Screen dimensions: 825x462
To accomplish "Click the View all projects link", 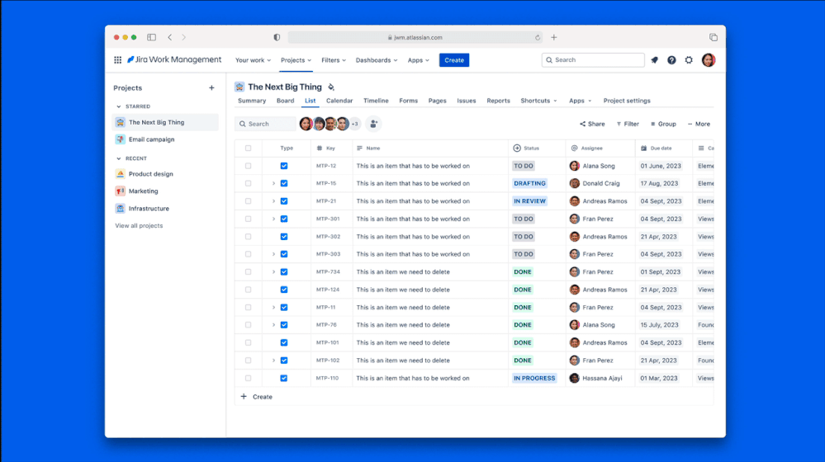I will pos(139,226).
